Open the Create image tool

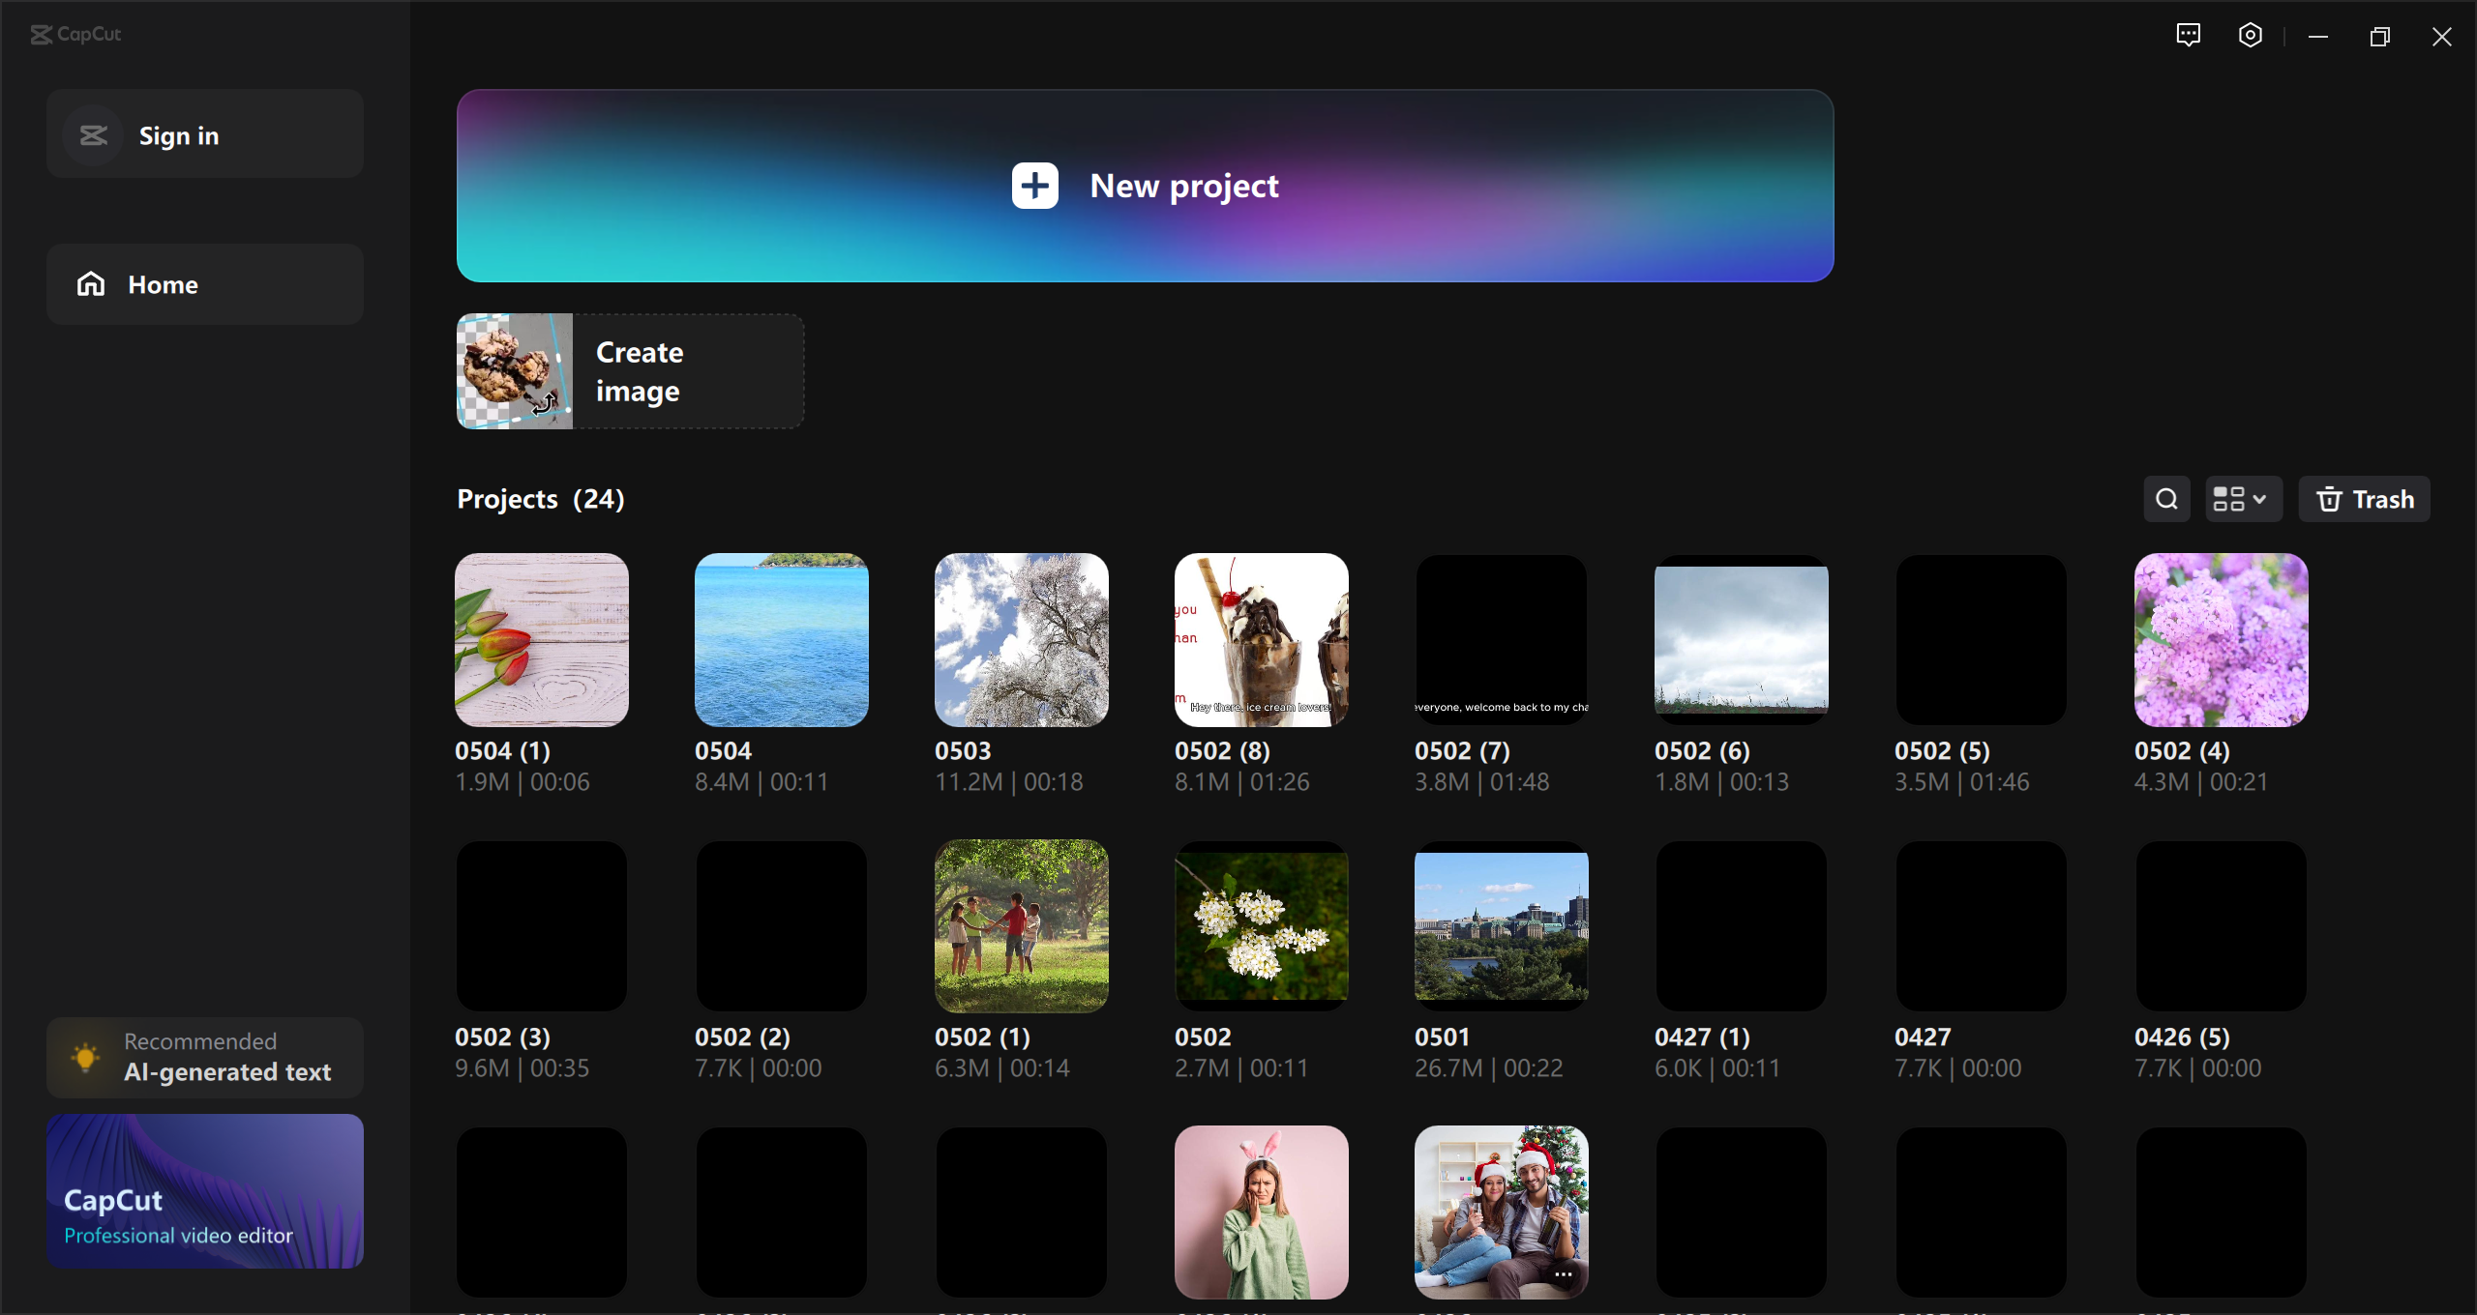[630, 371]
